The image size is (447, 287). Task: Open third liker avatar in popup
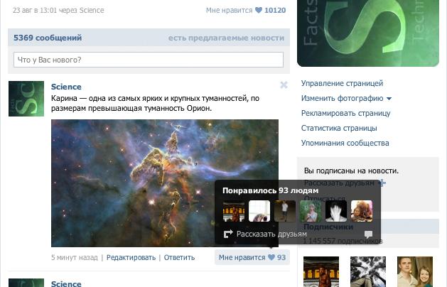(285, 211)
